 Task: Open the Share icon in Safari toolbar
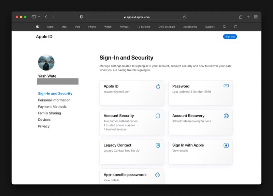coord(241,17)
